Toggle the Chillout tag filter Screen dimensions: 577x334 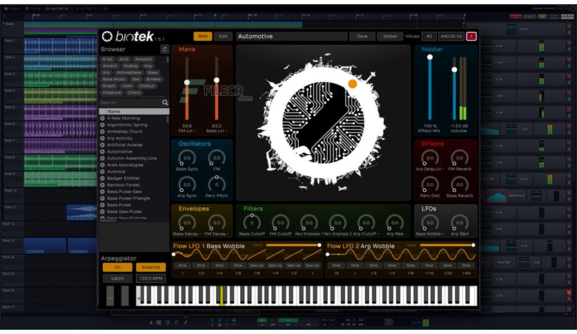tap(146, 86)
